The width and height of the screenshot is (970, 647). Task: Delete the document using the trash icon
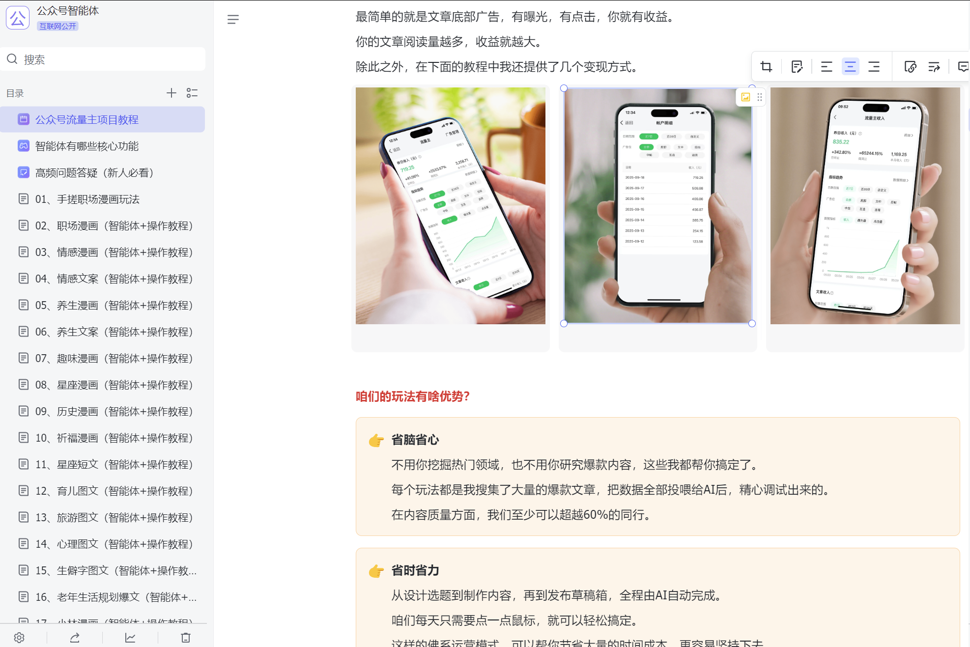click(185, 637)
